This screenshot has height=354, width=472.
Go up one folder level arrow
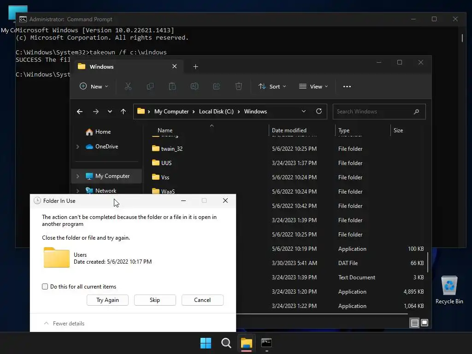coord(123,112)
